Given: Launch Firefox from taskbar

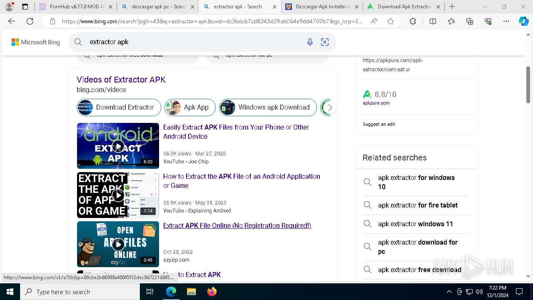Looking at the screenshot, I should 212,292.
